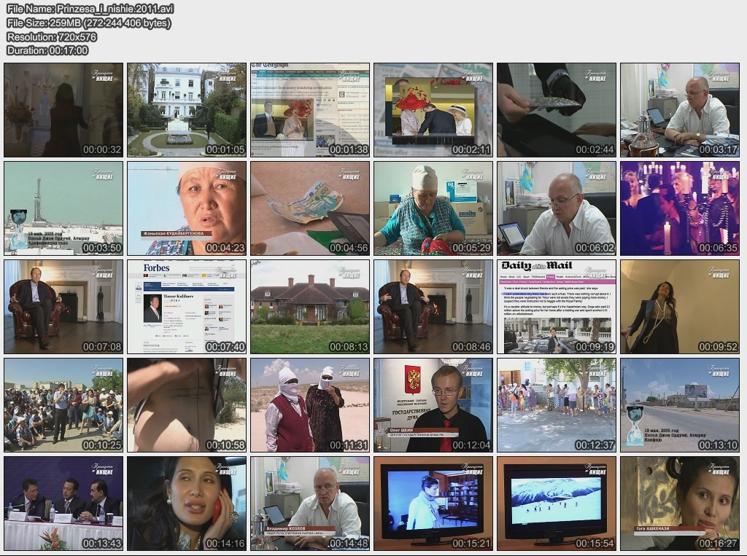The height and width of the screenshot is (556, 747).
Task: Select the woman on phone thumbnail at 00:14:16
Action: [187, 503]
